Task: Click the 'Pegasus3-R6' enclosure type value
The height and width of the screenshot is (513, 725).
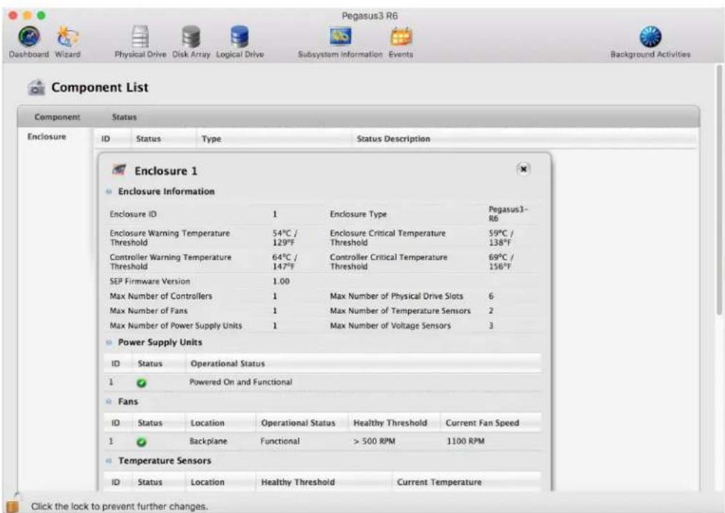Action: pos(508,214)
